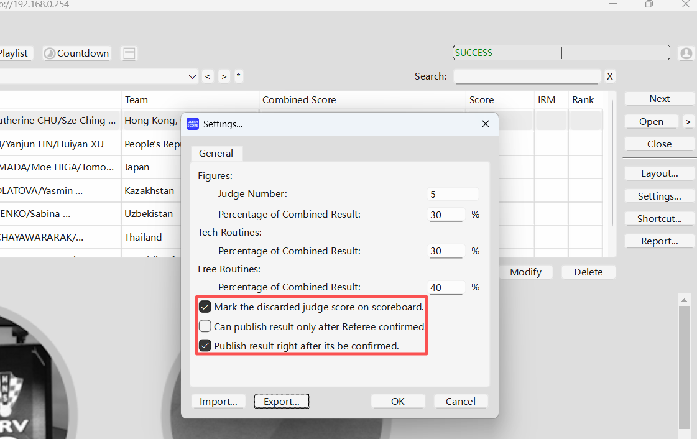Click the user account icon
Image resolution: width=697 pixels, height=439 pixels.
(686, 53)
